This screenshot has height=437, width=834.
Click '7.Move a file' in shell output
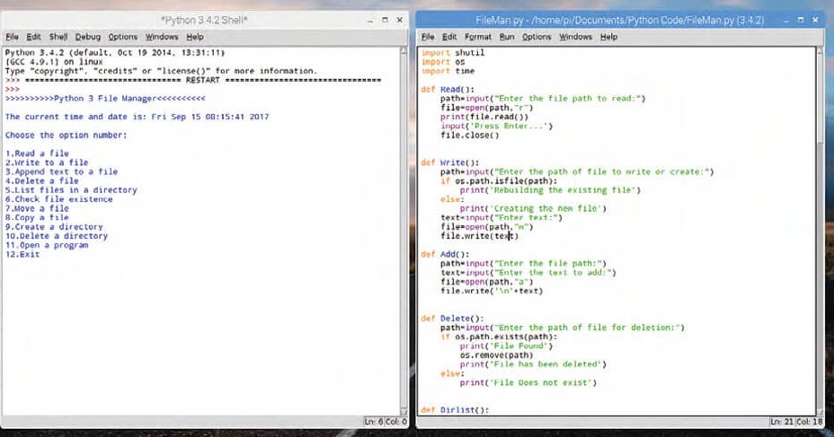pos(37,208)
